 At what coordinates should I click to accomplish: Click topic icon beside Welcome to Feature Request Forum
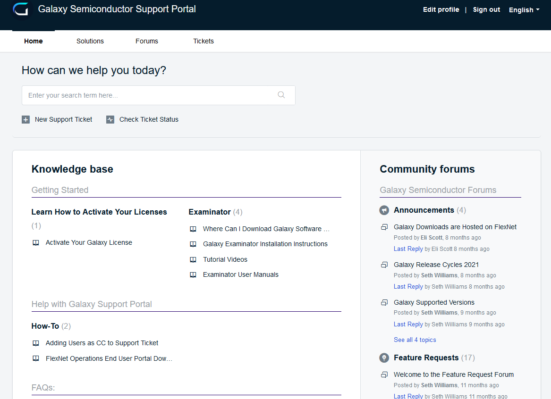coord(384,375)
